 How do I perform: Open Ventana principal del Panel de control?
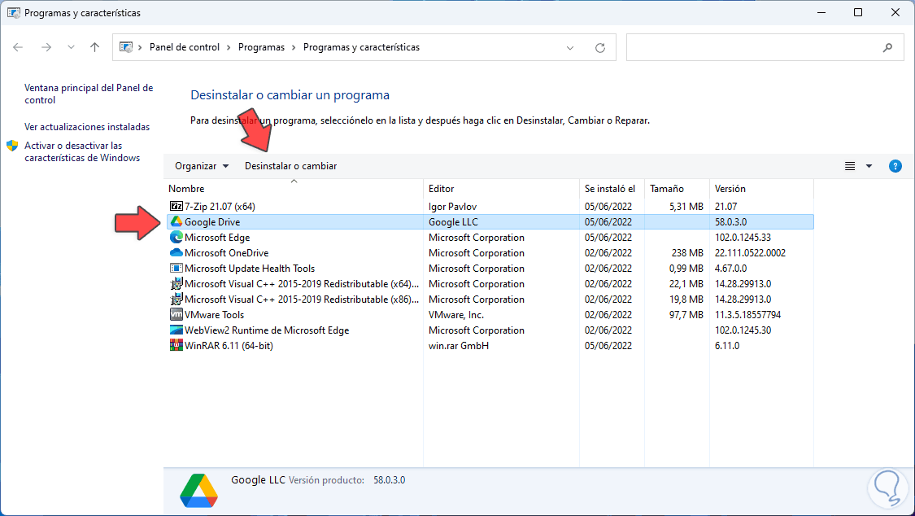coord(89,94)
